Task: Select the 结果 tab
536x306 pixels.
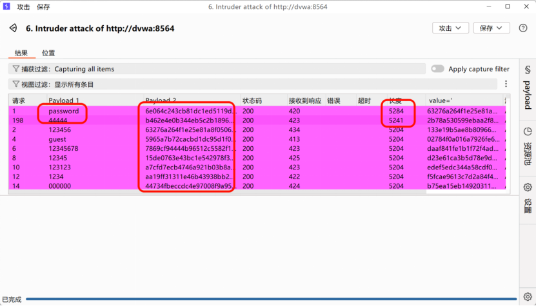Action: click(21, 53)
